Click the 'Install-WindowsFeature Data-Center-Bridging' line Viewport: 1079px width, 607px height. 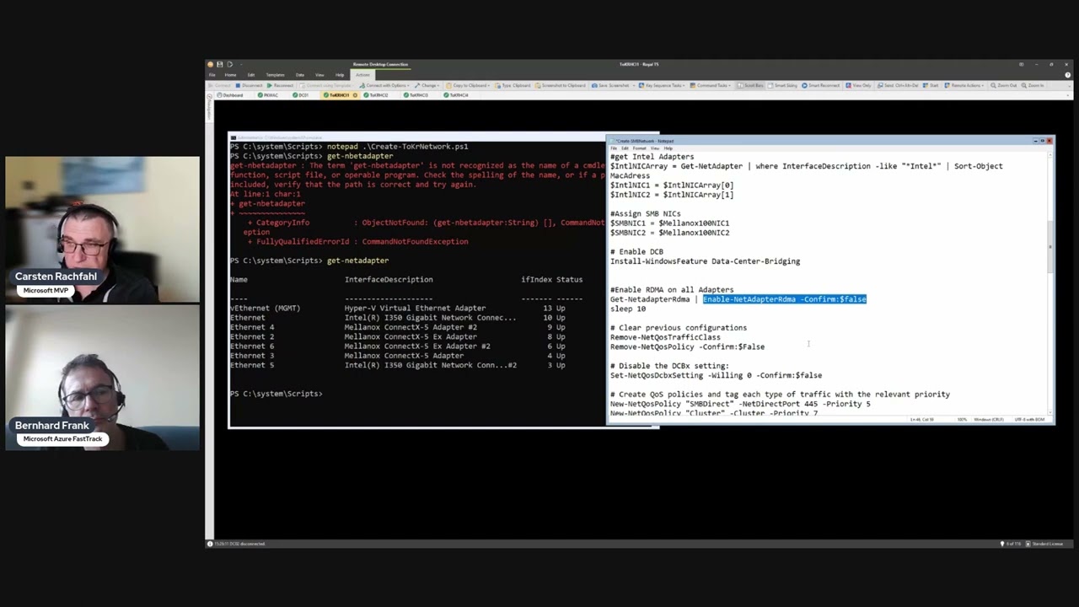pos(705,261)
